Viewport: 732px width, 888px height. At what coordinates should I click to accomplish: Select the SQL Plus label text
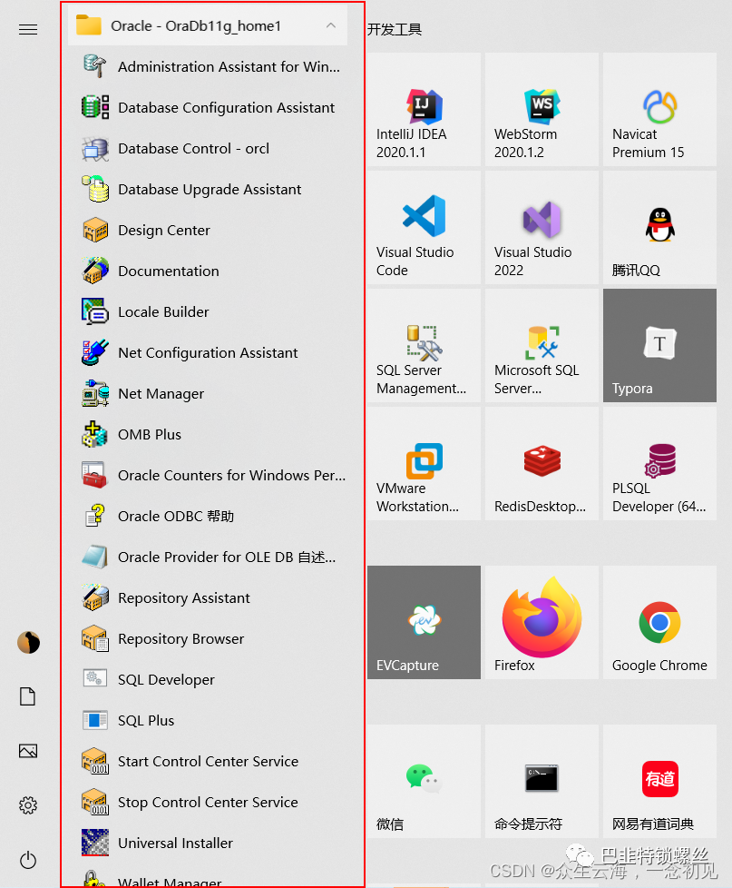click(146, 720)
